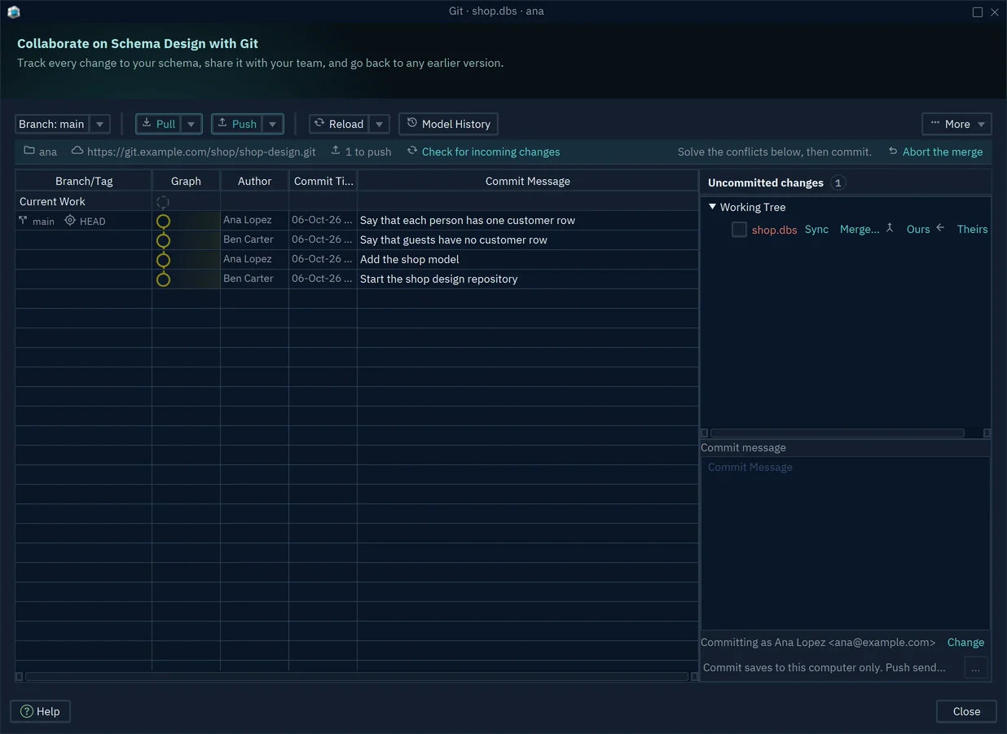Choose Ours for shop.dbs conflict
This screenshot has height=734, width=1007.
pos(918,230)
